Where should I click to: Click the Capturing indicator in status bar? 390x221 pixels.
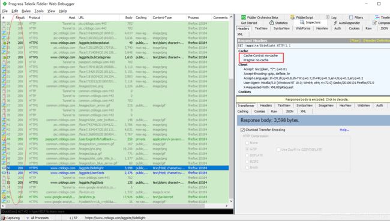(x=11, y=218)
